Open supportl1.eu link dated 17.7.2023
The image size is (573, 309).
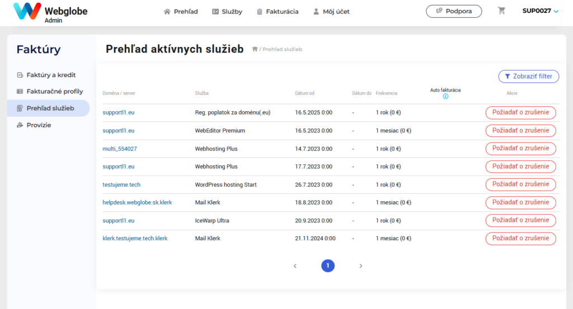pyautogui.click(x=119, y=167)
